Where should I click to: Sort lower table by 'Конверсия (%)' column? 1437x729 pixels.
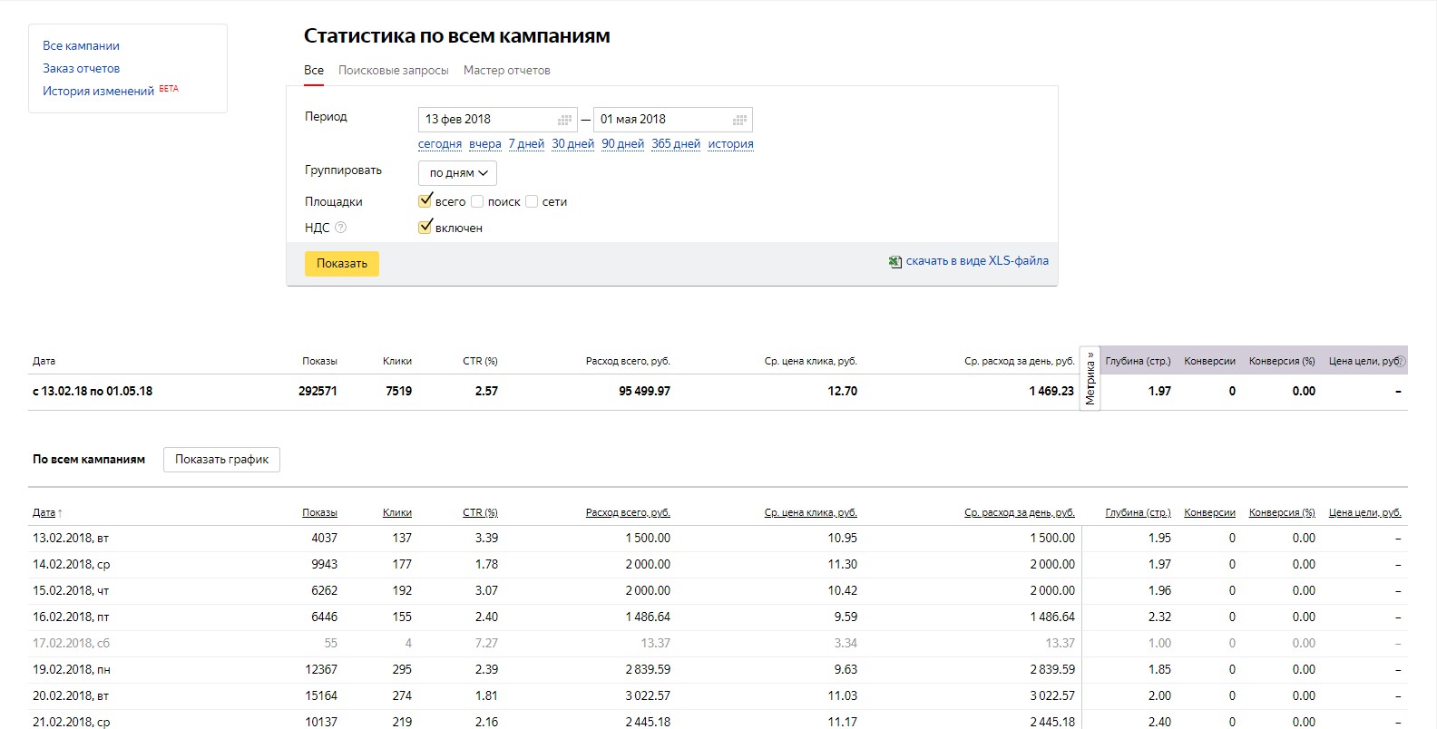[1282, 512]
